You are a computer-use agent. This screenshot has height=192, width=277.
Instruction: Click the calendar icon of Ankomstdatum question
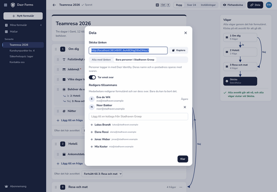pyautogui.click(x=64, y=154)
